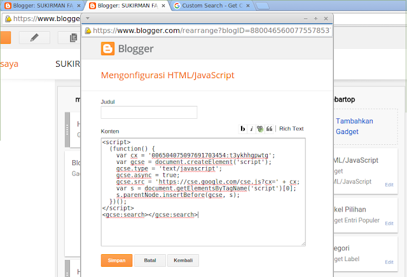Click the gadget drag handle in layout column
The width and height of the screenshot is (407, 277).
[x=67, y=130]
